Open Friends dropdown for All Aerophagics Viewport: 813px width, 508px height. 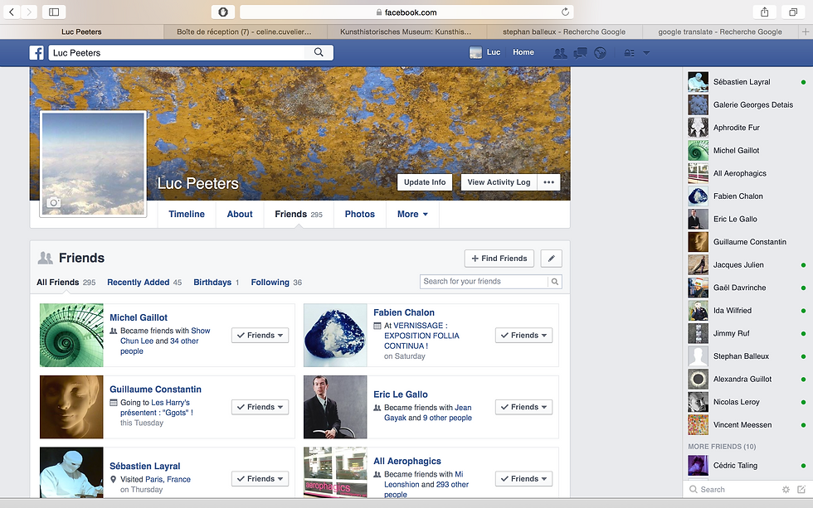523,479
